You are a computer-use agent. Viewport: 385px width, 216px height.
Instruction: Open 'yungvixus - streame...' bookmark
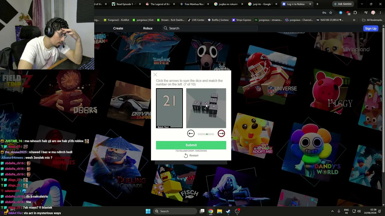(x=268, y=20)
